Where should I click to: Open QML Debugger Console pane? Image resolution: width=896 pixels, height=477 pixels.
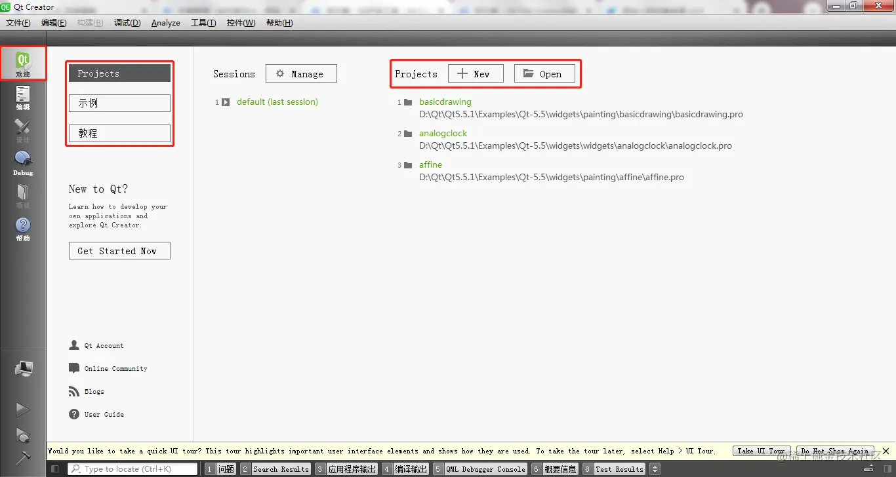(x=479, y=469)
